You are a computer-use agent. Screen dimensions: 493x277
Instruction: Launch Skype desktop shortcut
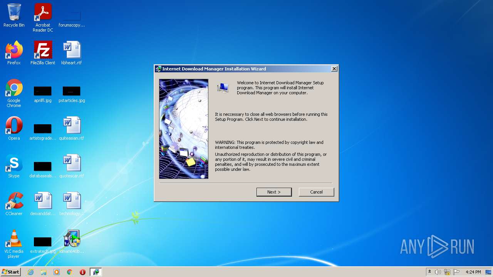(14, 166)
